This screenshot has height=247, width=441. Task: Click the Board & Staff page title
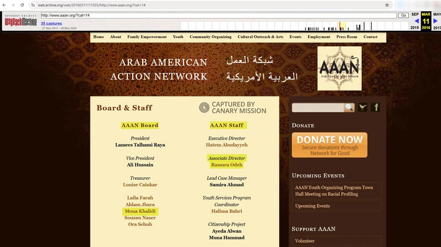[125, 108]
